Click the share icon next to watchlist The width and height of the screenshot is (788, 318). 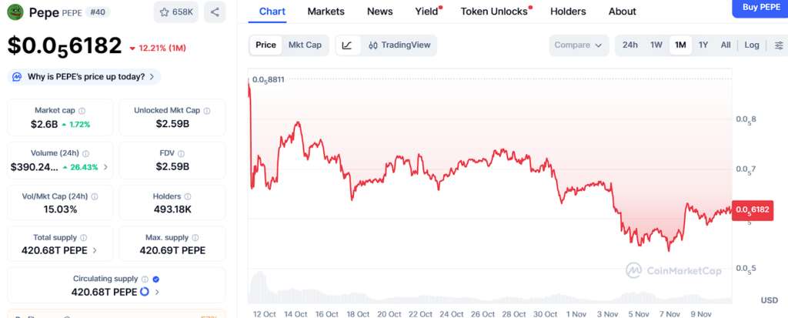coord(215,12)
